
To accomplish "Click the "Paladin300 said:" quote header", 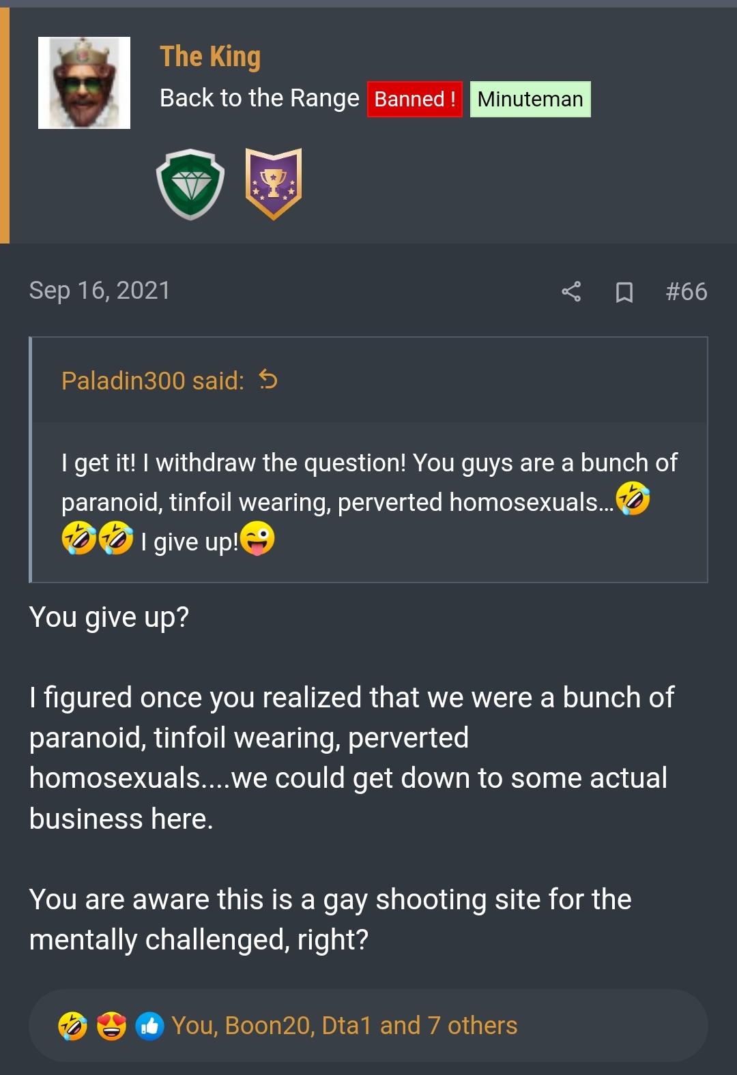I will 153,381.
